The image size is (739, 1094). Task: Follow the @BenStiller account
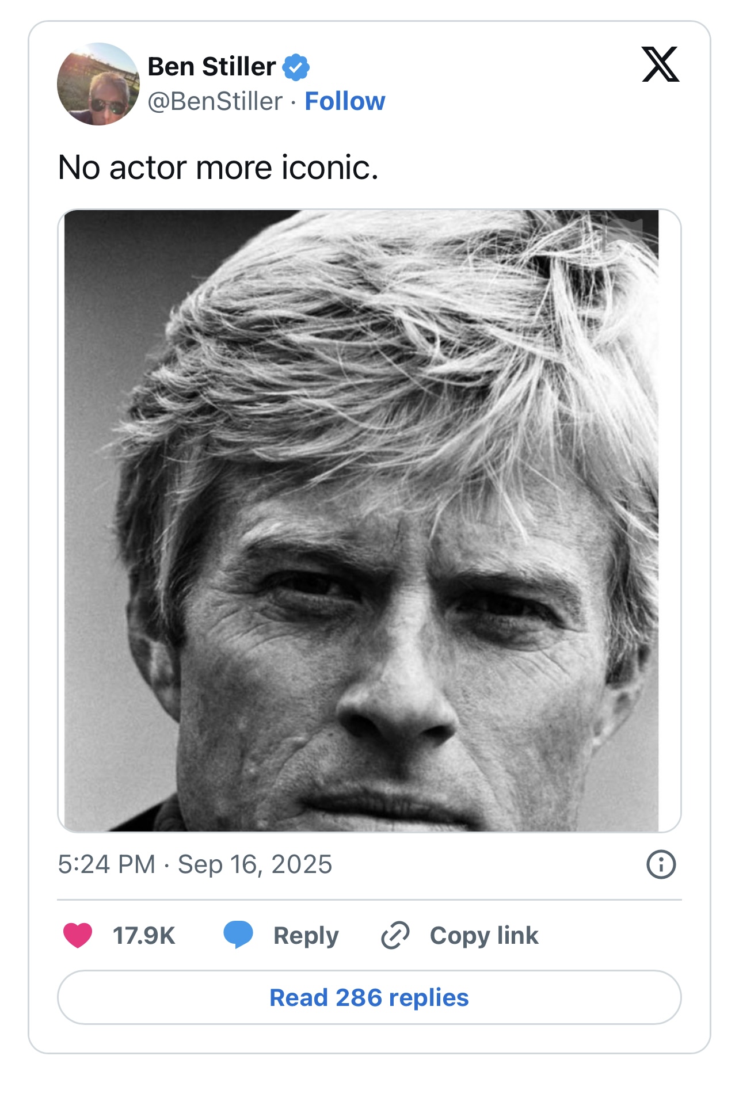(345, 101)
